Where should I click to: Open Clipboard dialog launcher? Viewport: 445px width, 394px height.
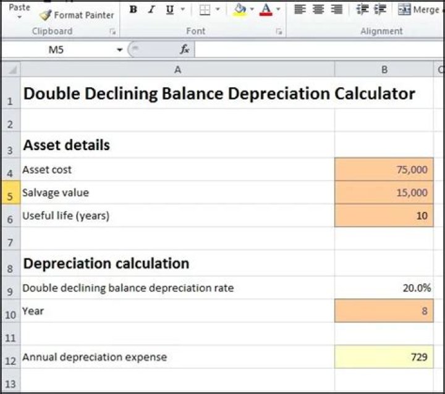pyautogui.click(x=112, y=31)
